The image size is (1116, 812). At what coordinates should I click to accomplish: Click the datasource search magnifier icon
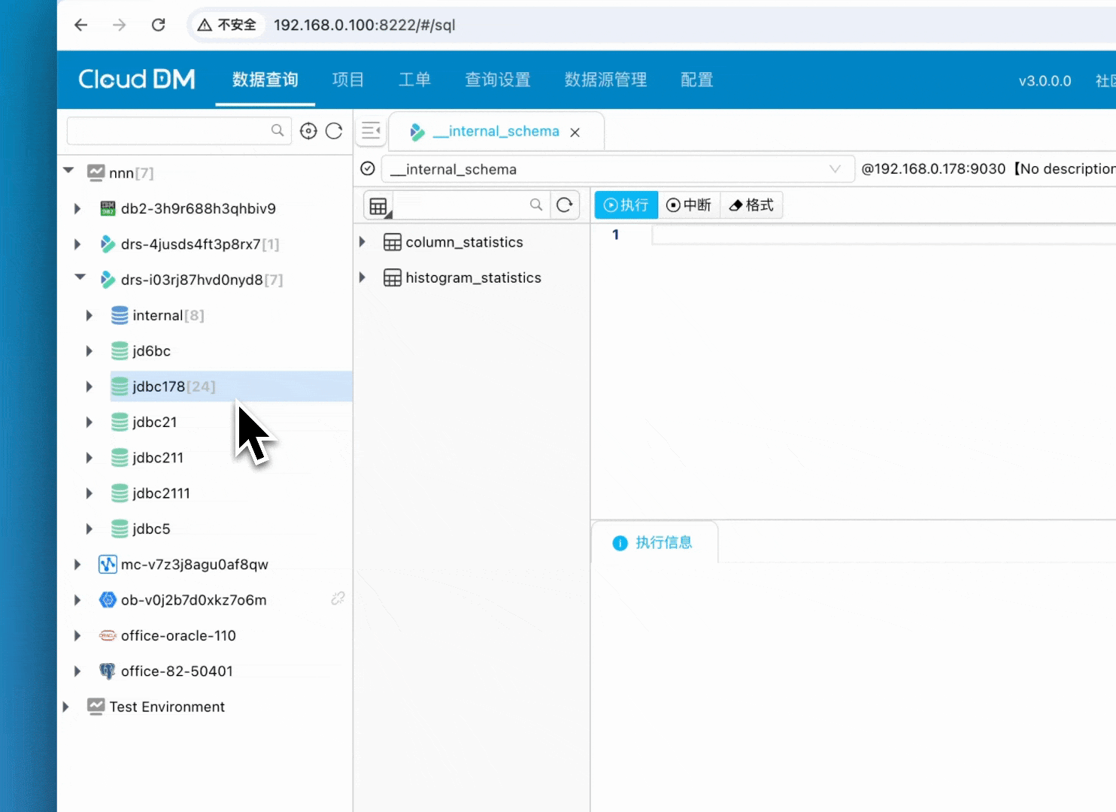click(x=277, y=131)
